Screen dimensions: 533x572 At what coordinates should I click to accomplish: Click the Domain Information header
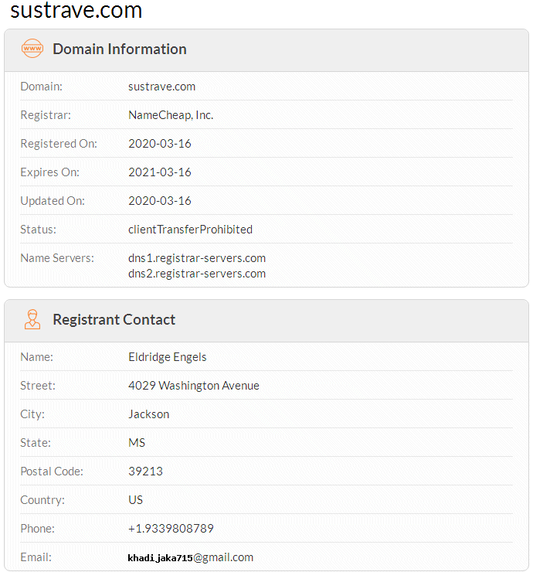[120, 49]
